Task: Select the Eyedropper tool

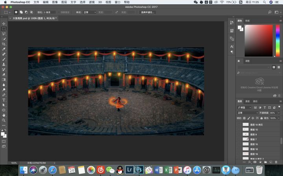Action: (4, 49)
